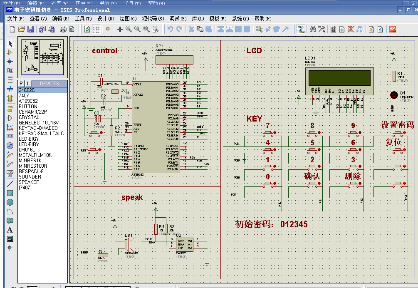
Task: Open the 编辑(E) menu
Action: (60, 19)
